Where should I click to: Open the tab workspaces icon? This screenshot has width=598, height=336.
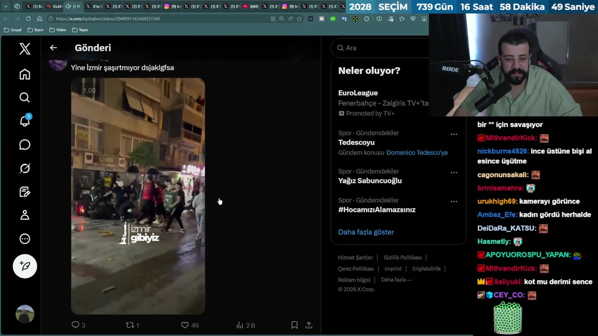(x=17, y=7)
